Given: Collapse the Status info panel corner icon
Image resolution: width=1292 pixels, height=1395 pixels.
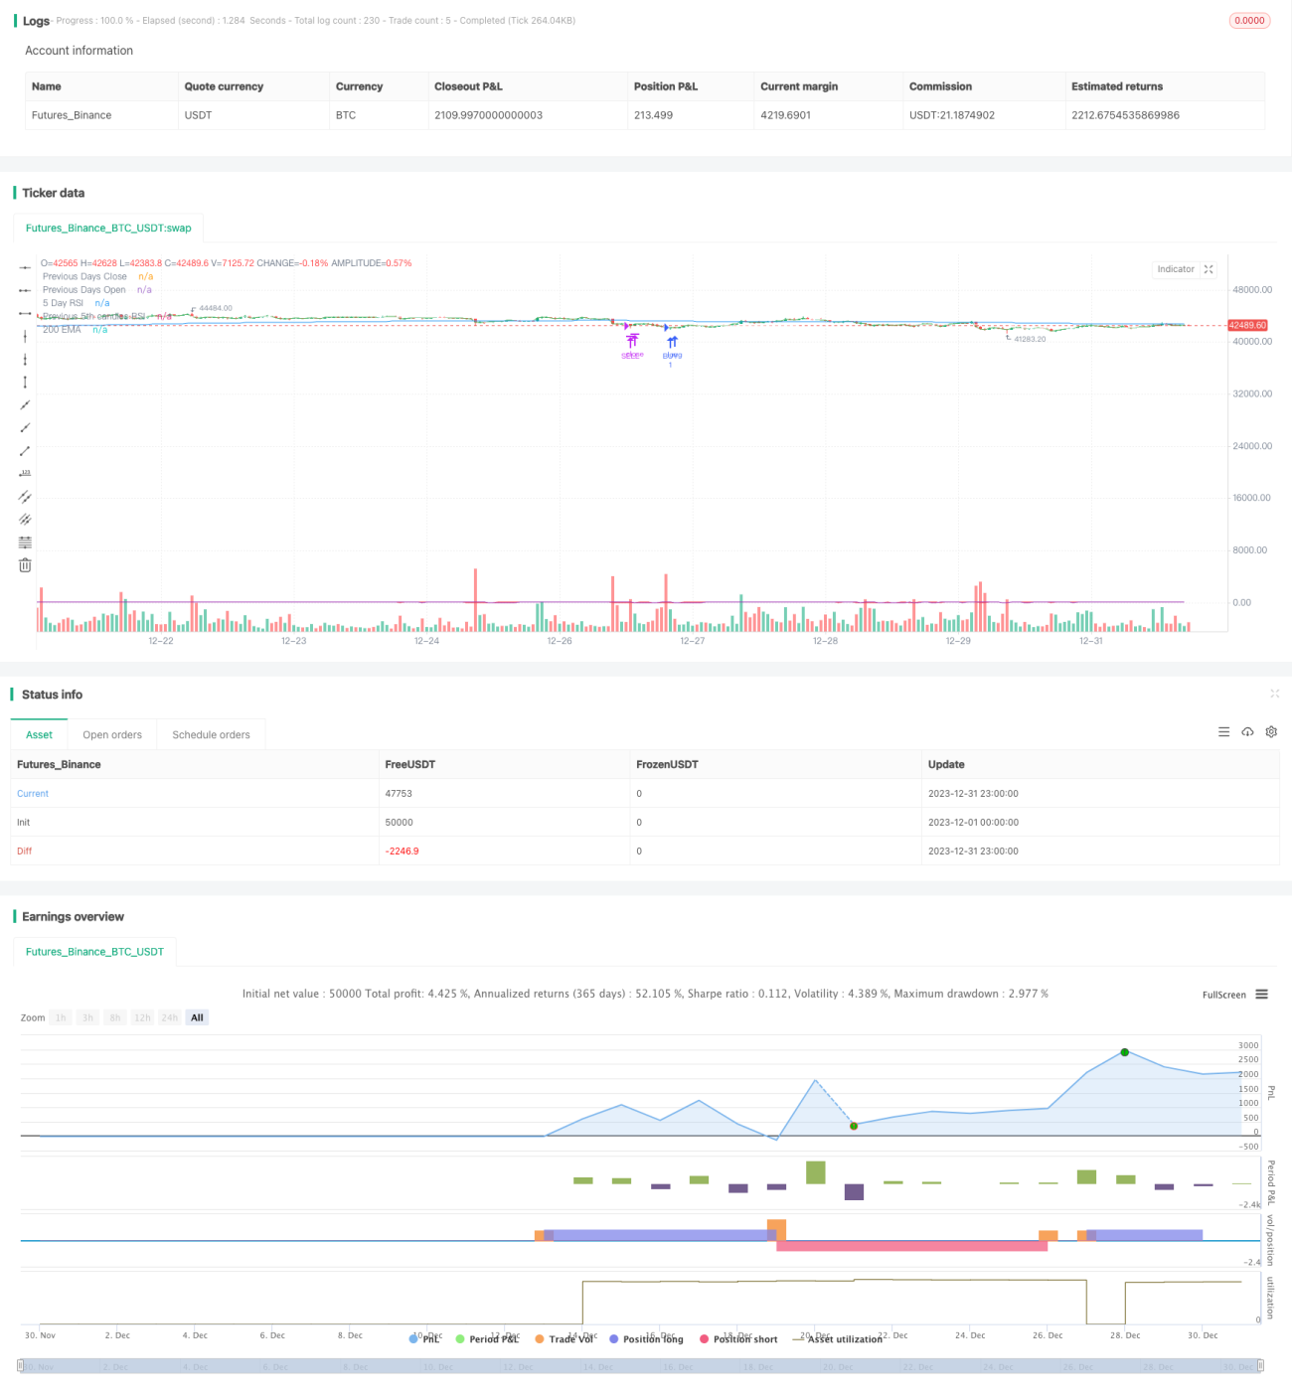Looking at the screenshot, I should tap(1274, 694).
